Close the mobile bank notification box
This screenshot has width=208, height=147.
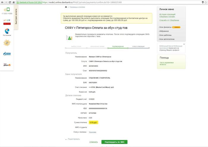point(184,44)
